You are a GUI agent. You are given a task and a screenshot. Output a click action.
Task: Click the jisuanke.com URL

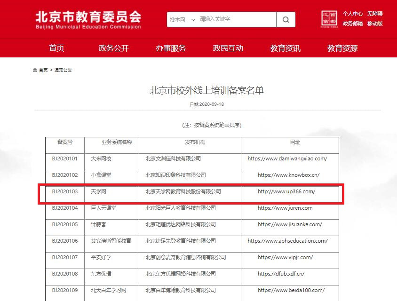coord(290,224)
